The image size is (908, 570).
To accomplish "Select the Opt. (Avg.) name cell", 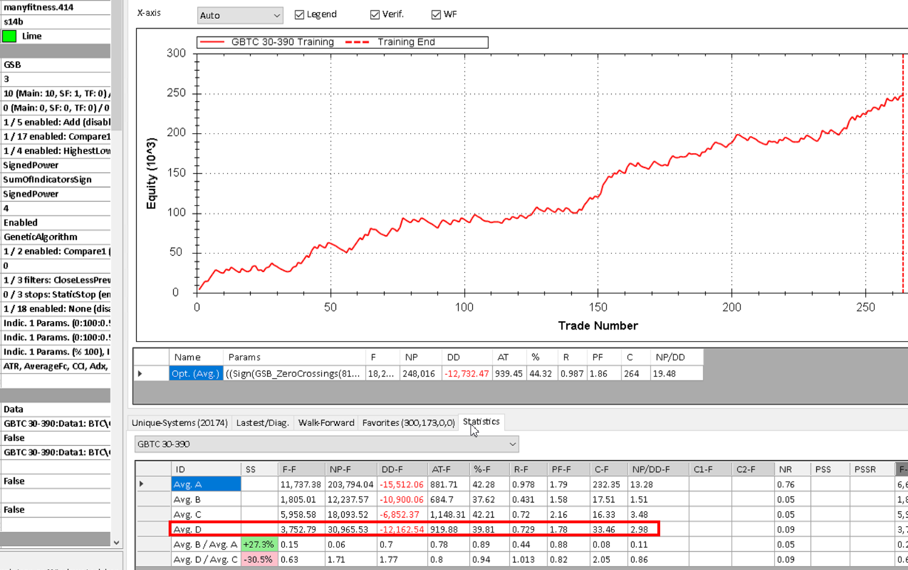I will pyautogui.click(x=195, y=374).
